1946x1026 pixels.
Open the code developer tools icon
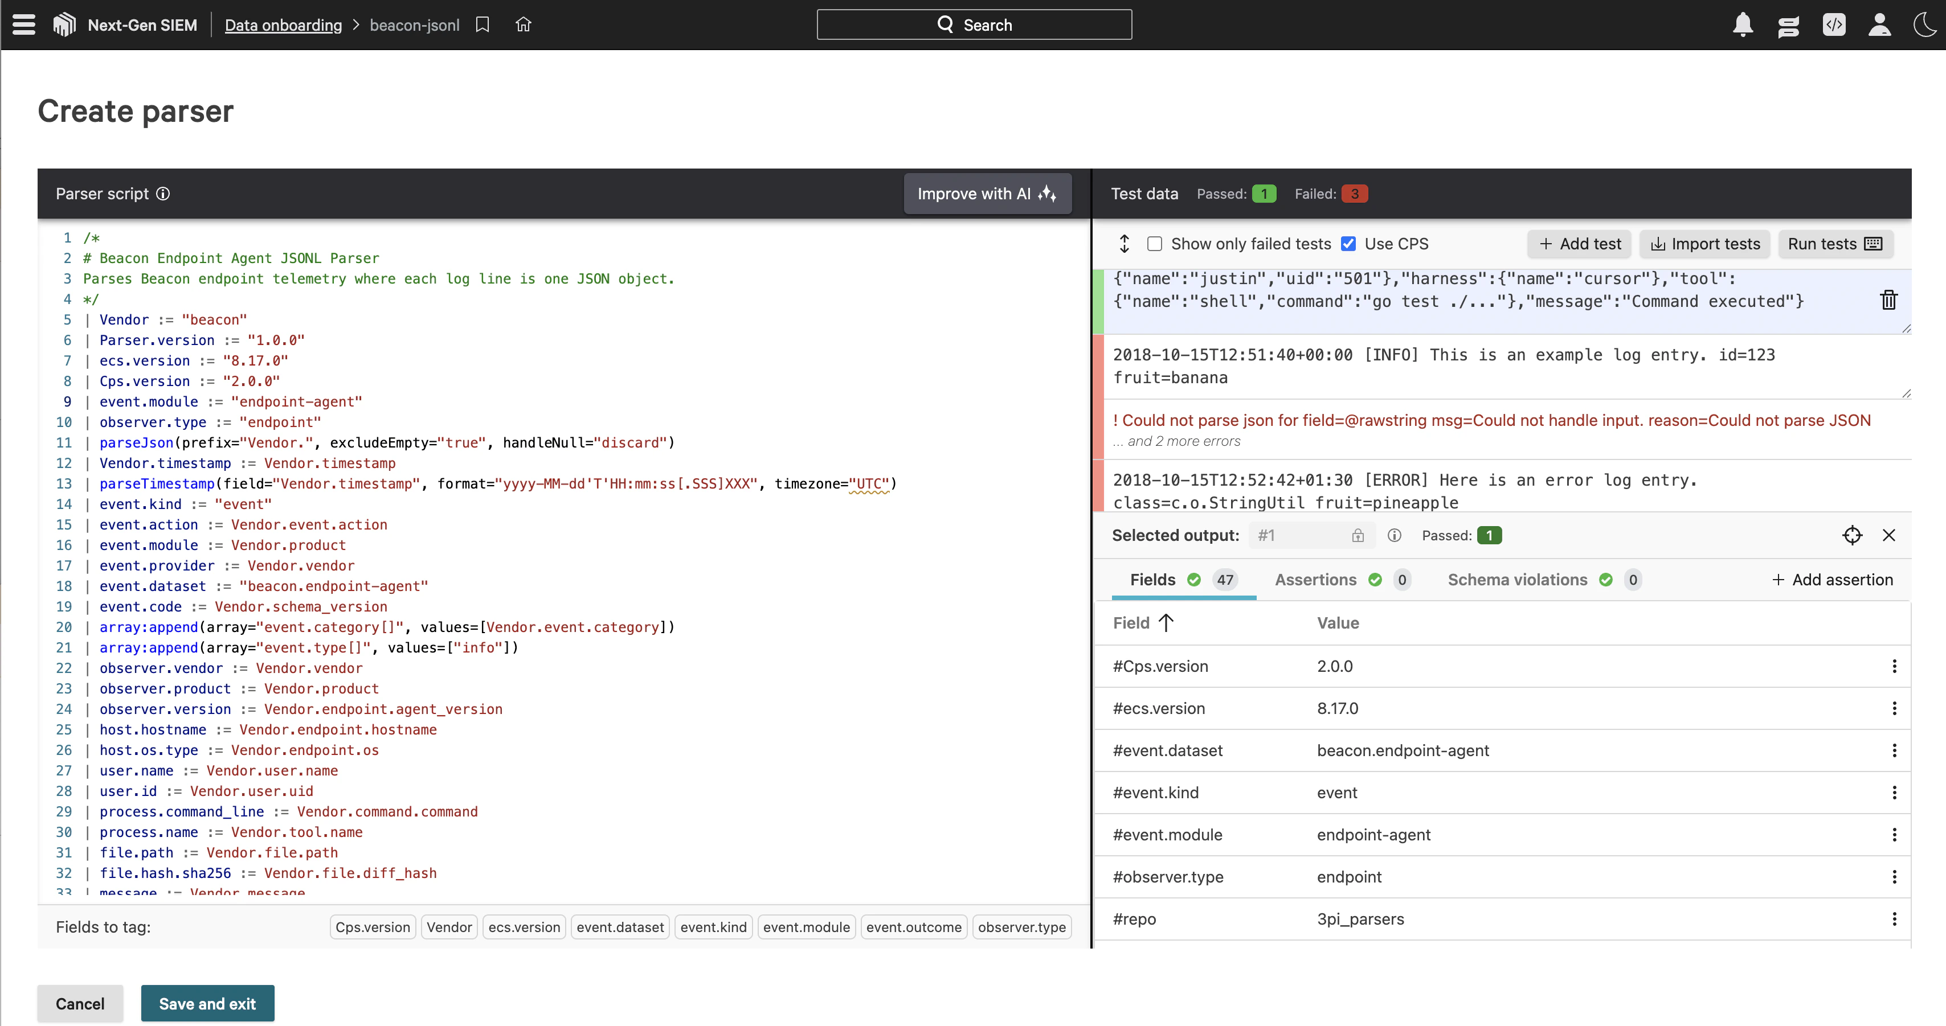(1834, 25)
